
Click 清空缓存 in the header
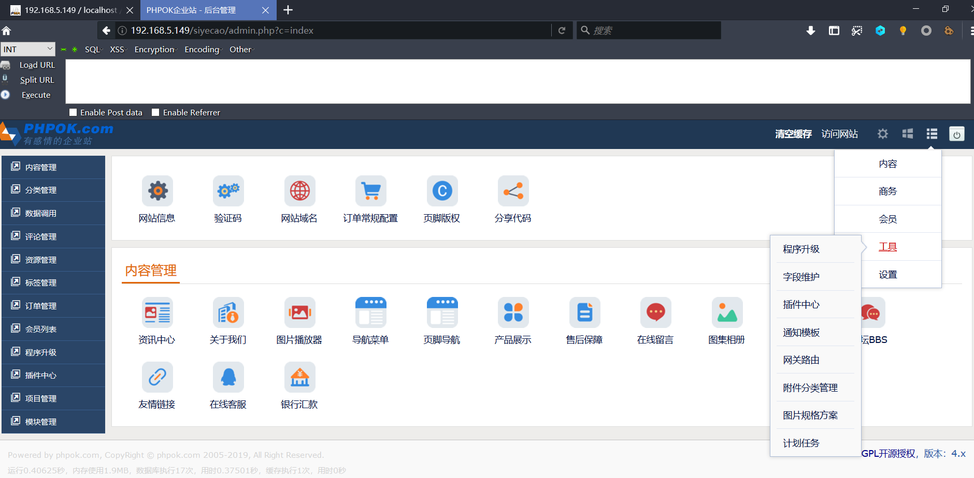(793, 134)
